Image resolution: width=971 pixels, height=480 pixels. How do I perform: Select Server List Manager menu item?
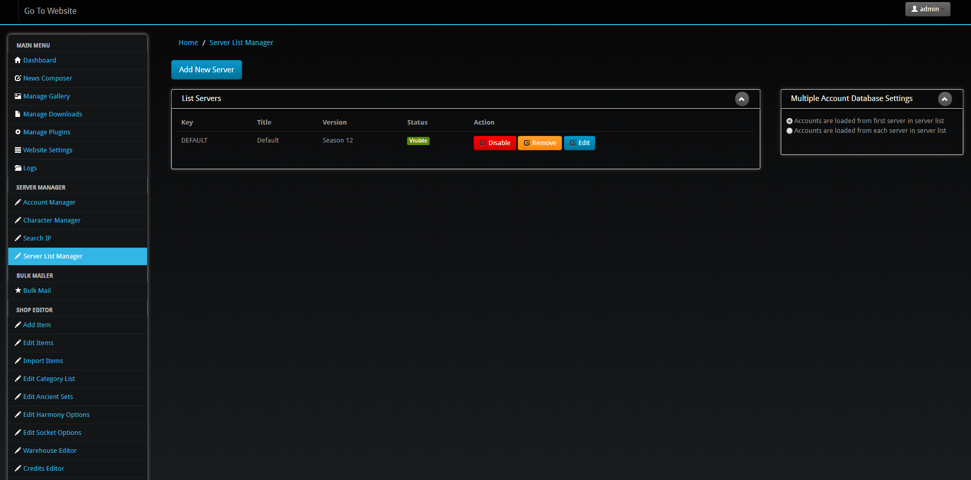pos(78,256)
